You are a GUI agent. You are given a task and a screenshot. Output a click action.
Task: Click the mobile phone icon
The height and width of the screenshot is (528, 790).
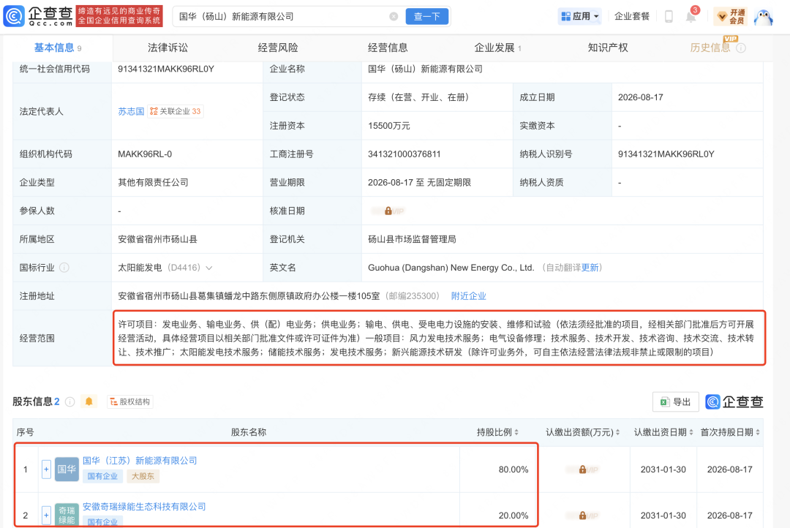[x=669, y=17]
